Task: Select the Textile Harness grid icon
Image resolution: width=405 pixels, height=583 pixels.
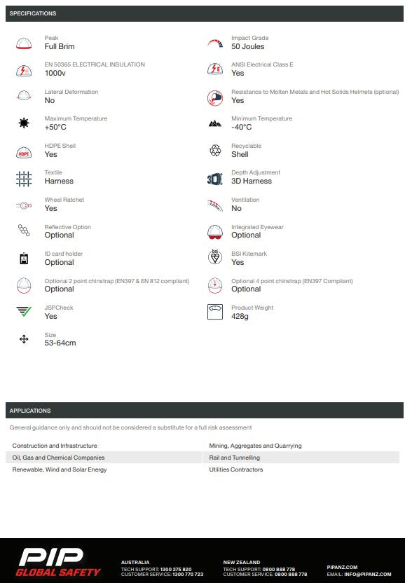Action: click(x=24, y=179)
